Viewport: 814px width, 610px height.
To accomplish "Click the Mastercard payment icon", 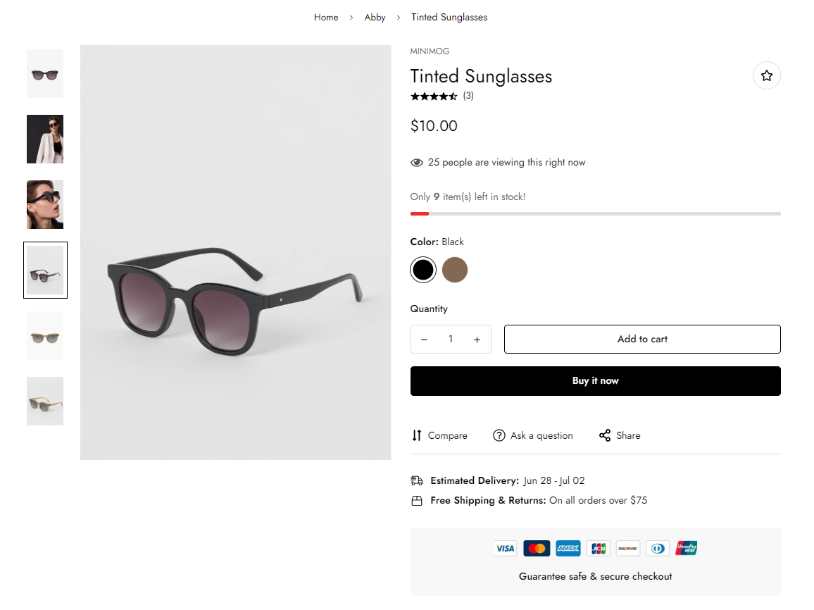I will [537, 548].
